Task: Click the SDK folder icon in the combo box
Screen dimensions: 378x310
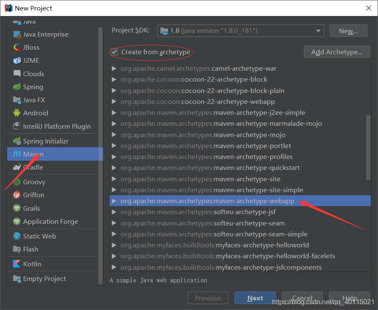Action: (164, 31)
